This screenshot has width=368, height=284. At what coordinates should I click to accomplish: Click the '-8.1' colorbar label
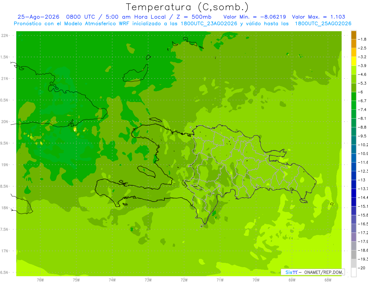tap(362, 118)
